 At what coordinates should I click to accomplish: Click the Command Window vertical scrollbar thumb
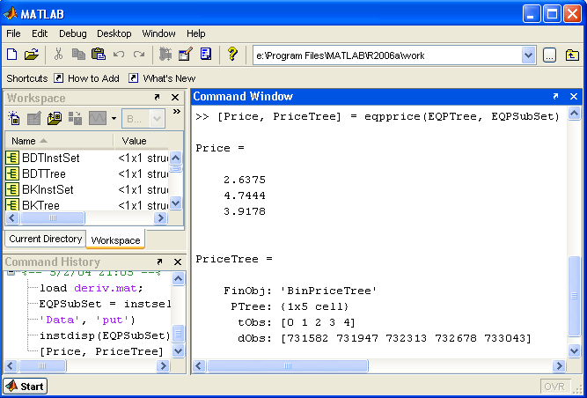point(575,296)
